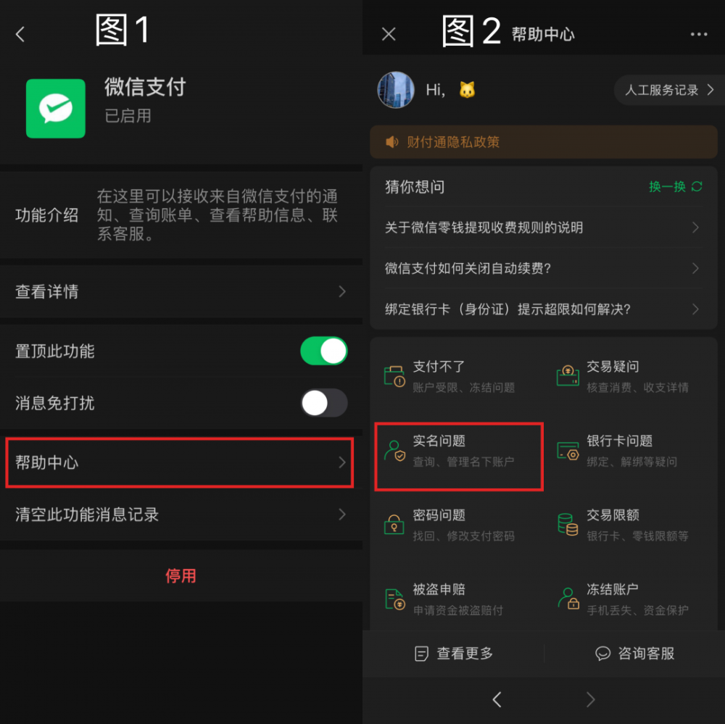Refresh suggestions with 换一换

tap(676, 186)
